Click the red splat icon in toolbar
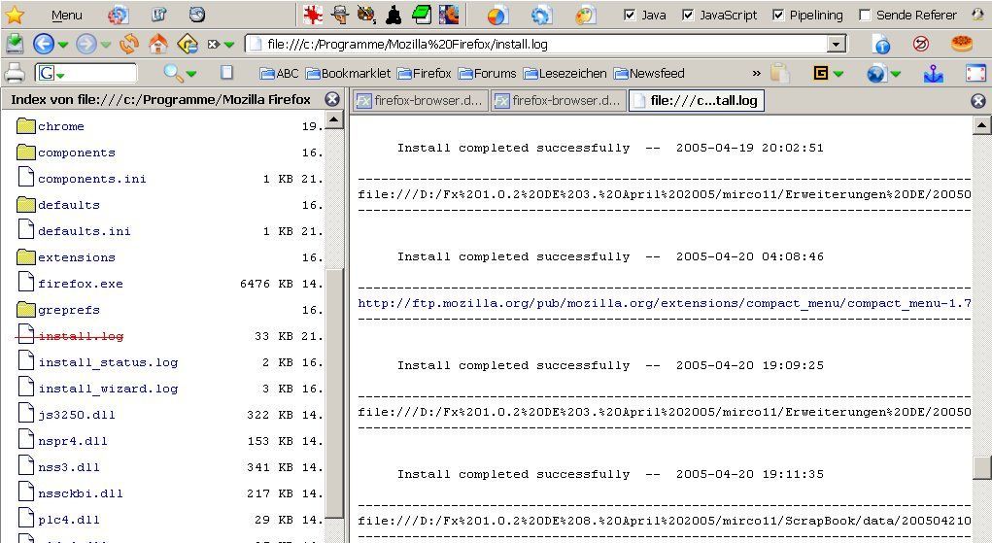Image resolution: width=992 pixels, height=543 pixels. (x=312, y=15)
